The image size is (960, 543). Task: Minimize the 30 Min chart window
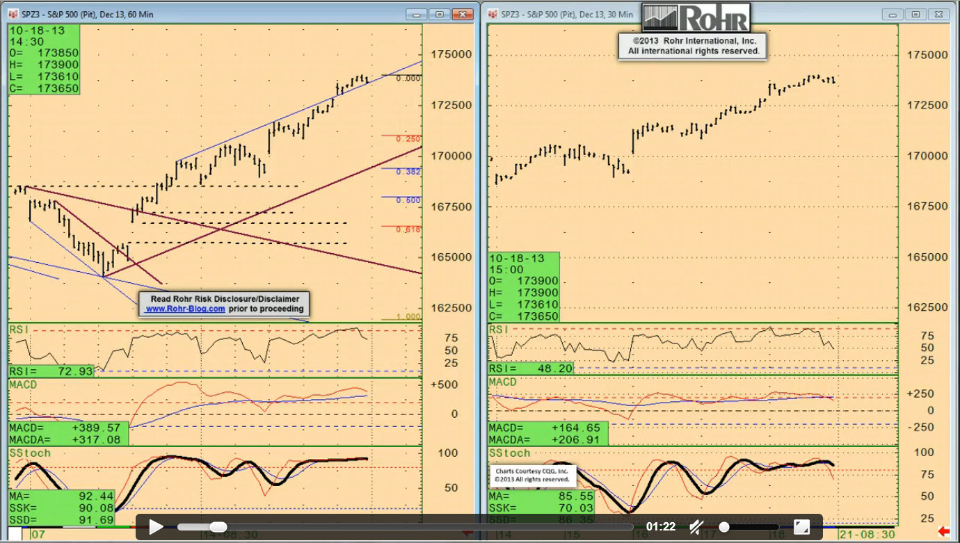click(x=893, y=14)
